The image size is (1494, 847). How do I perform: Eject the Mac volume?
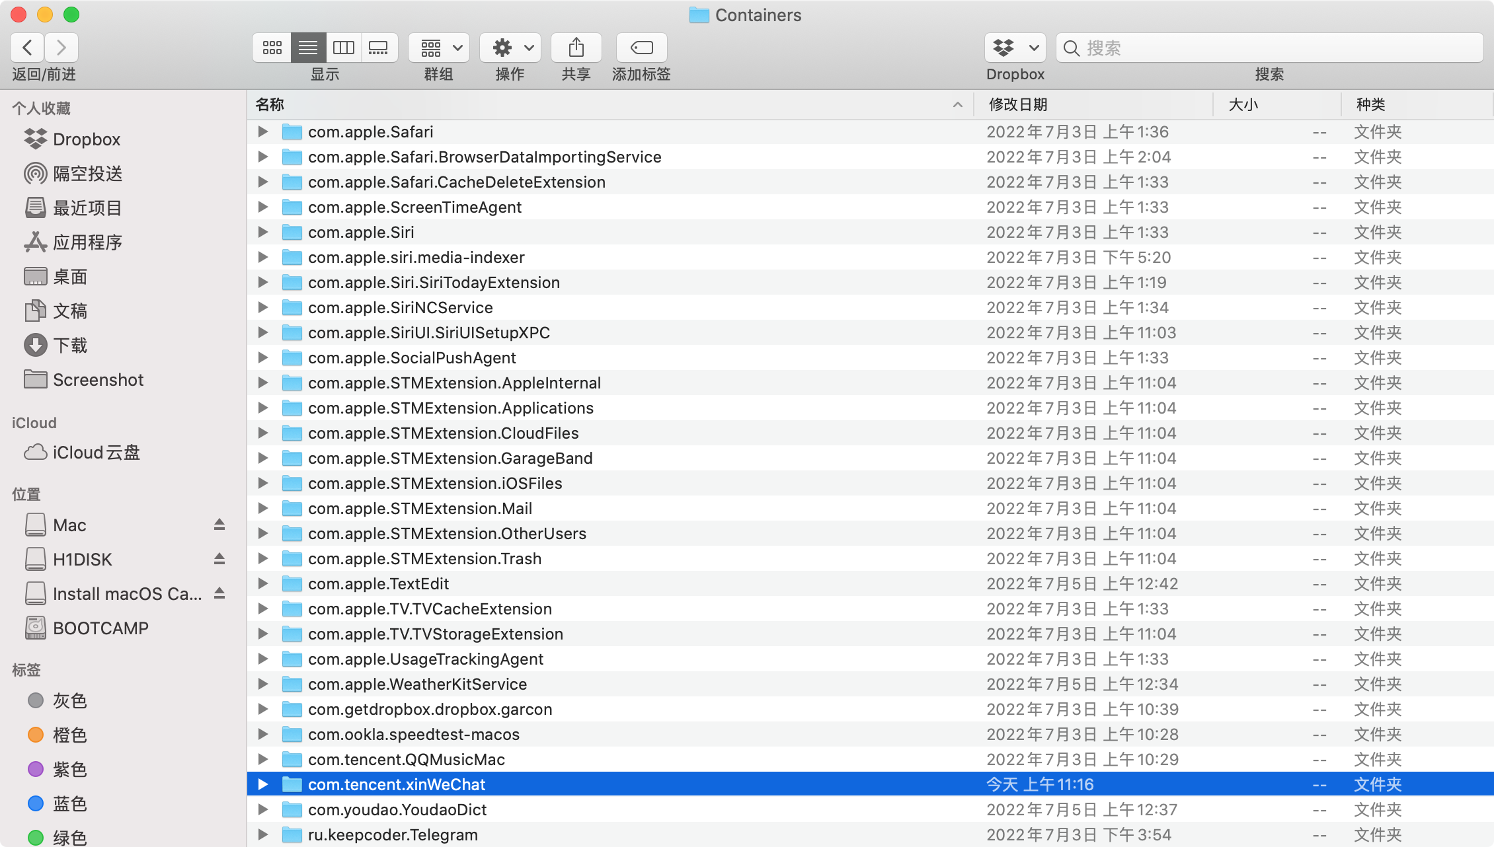pos(219,525)
